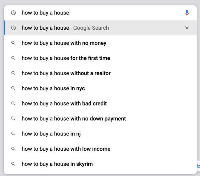Choose the 'in nyc' suggestion
The width and height of the screenshot is (200, 176).
[x=53, y=88]
